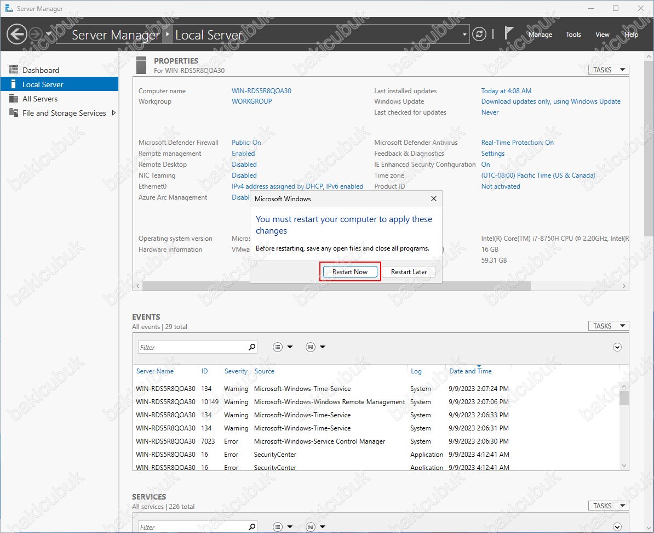The height and width of the screenshot is (533, 654).
Task: Open the navigation history dropdown arrow
Action: (x=48, y=34)
